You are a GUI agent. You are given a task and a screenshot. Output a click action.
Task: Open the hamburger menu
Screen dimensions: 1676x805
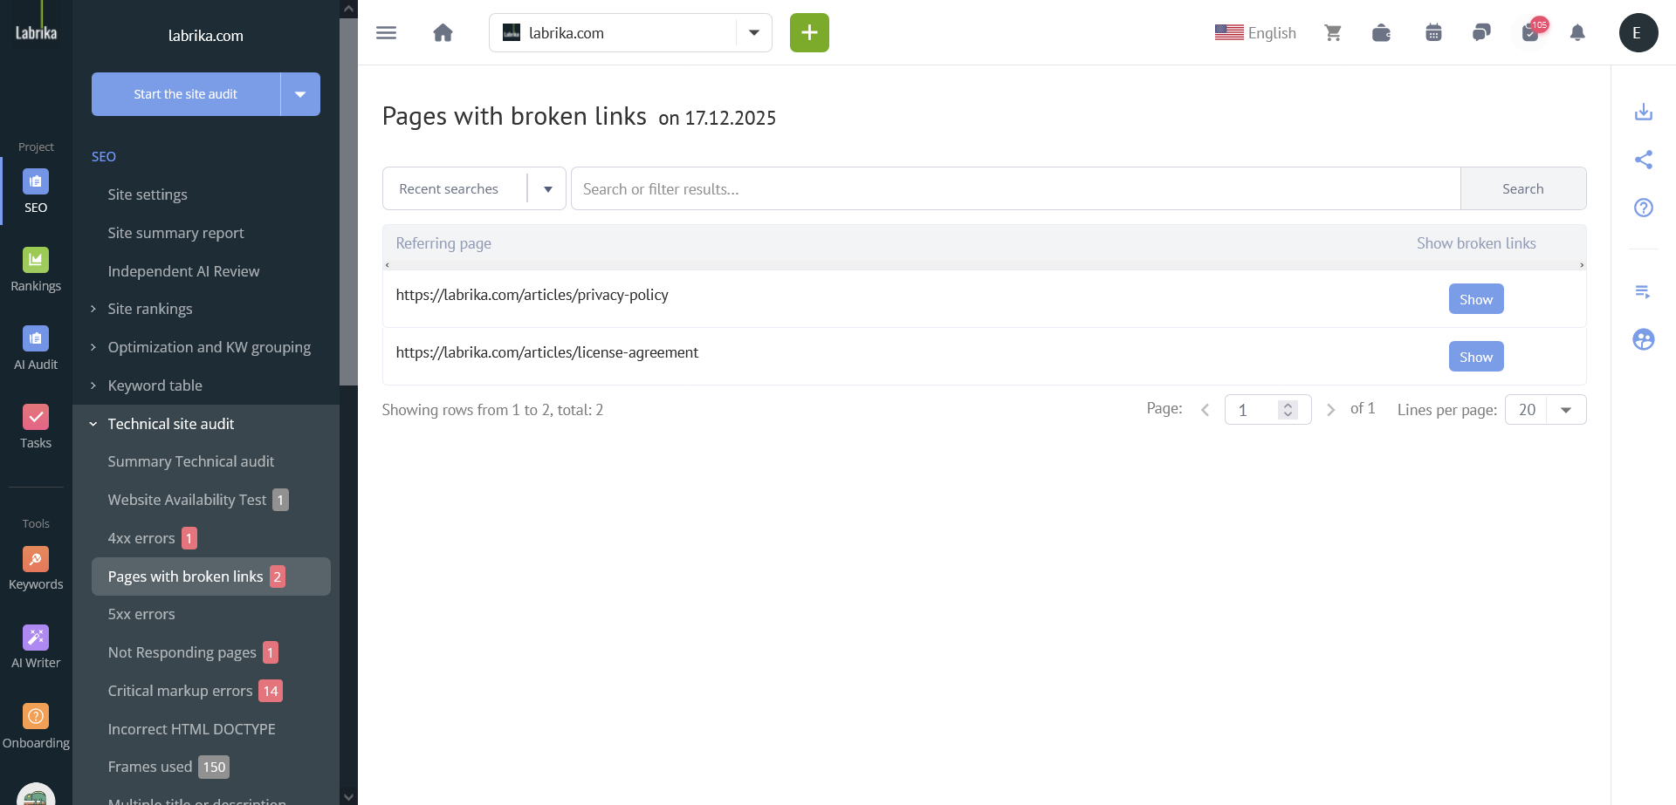(386, 33)
